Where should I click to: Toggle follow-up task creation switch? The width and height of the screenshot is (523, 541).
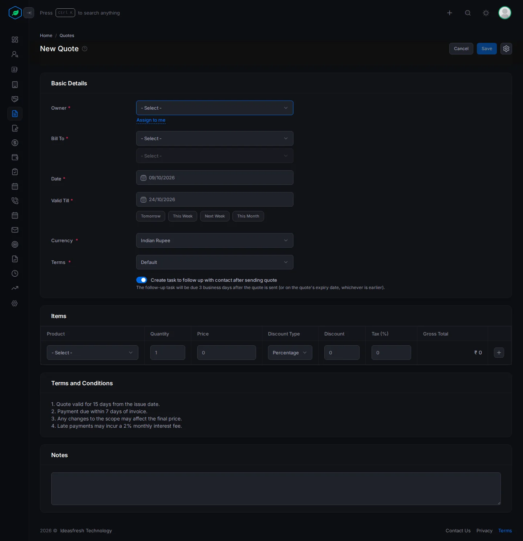pos(142,280)
